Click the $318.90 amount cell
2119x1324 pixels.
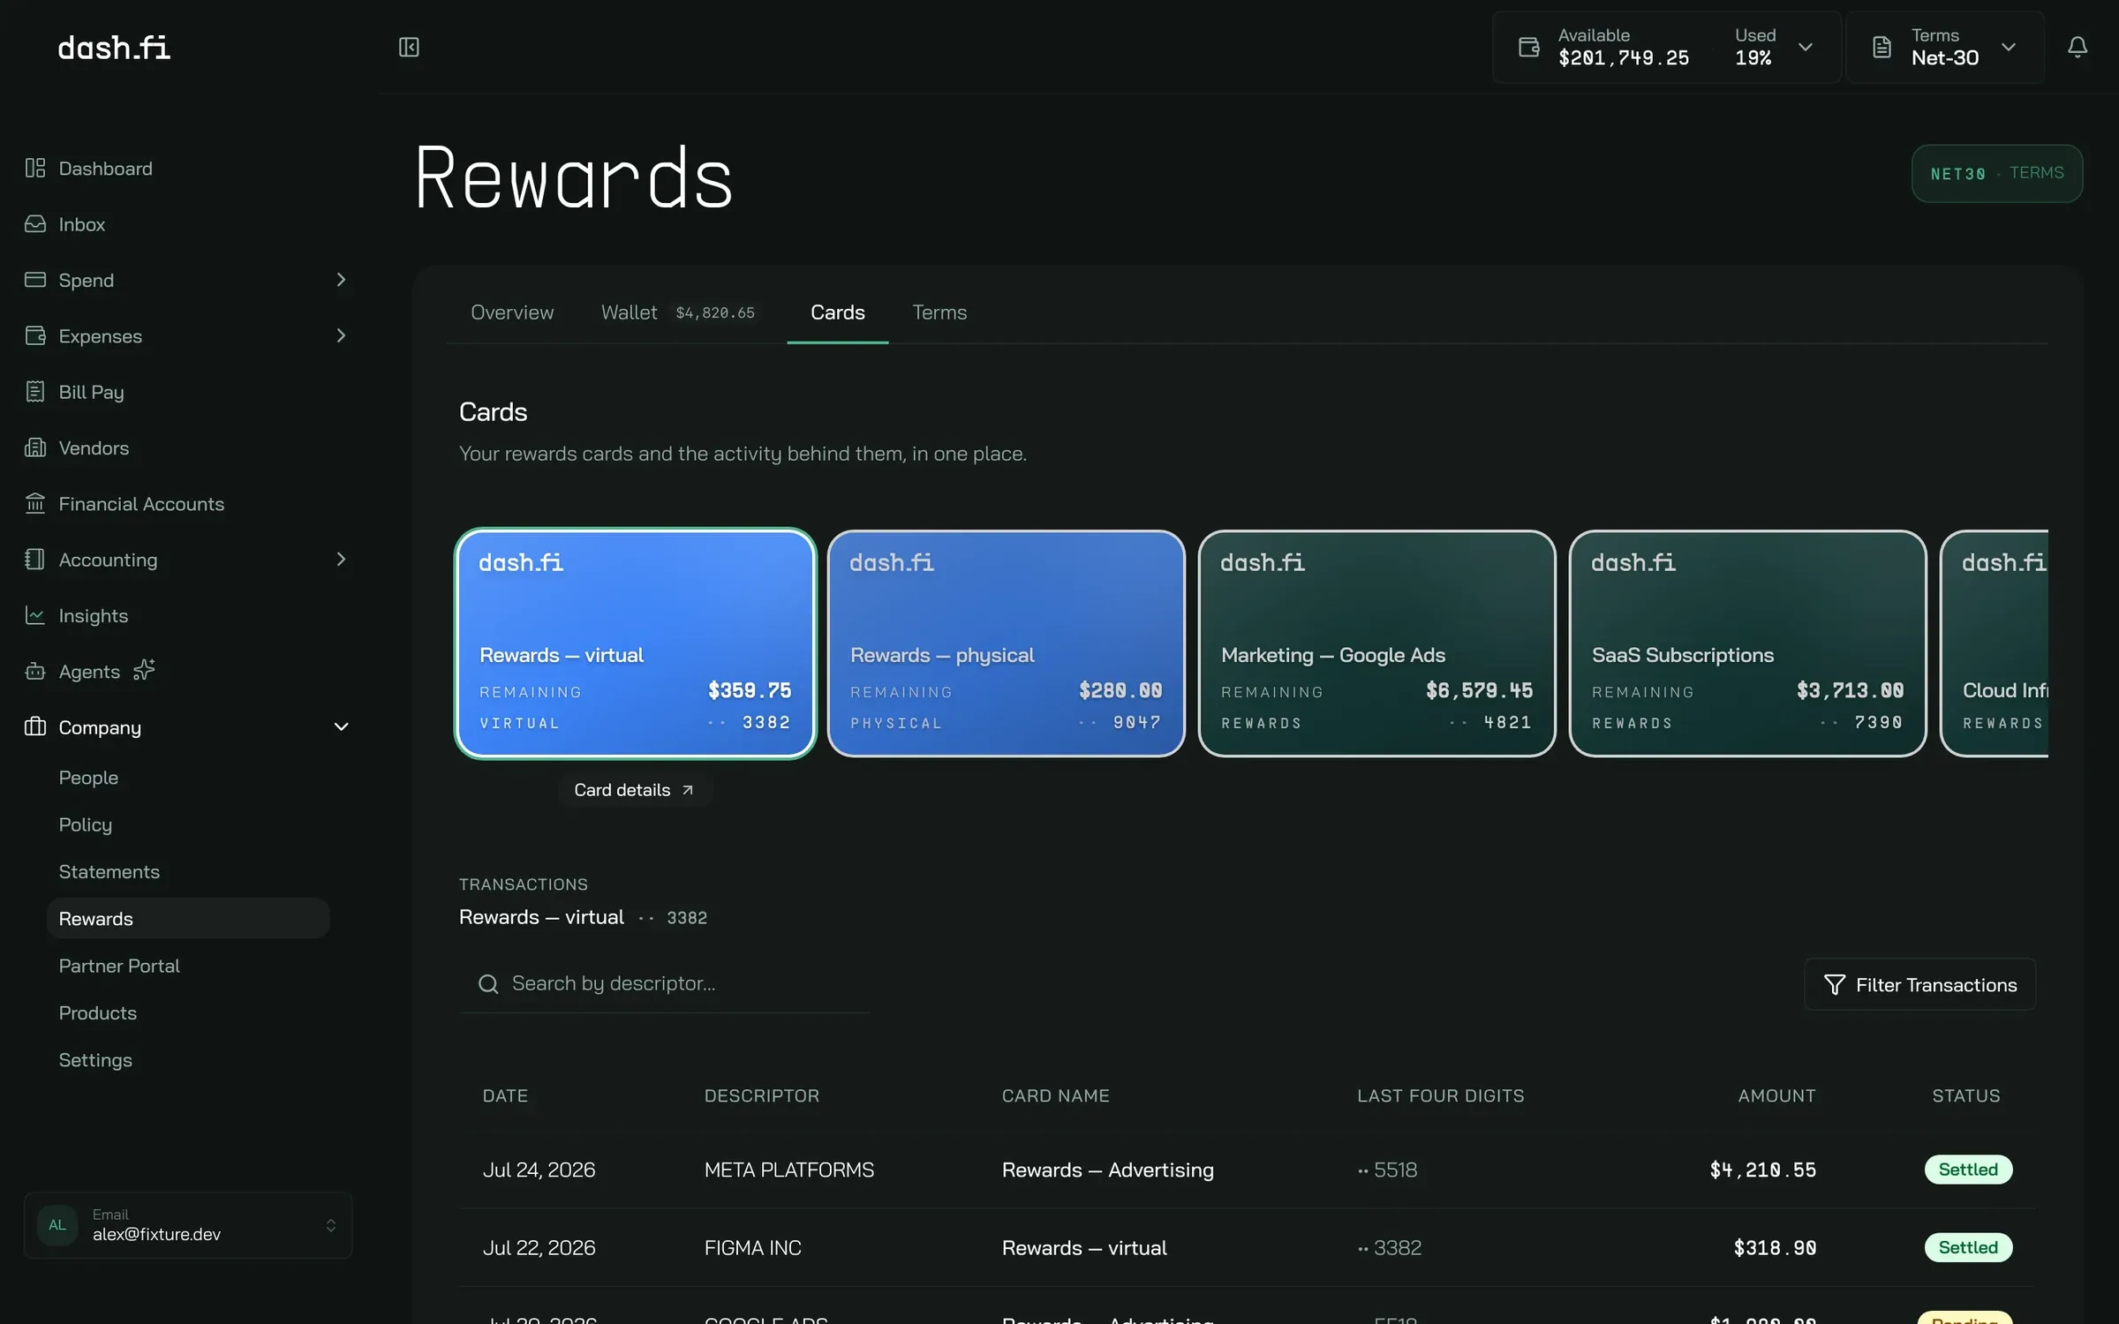1775,1247
